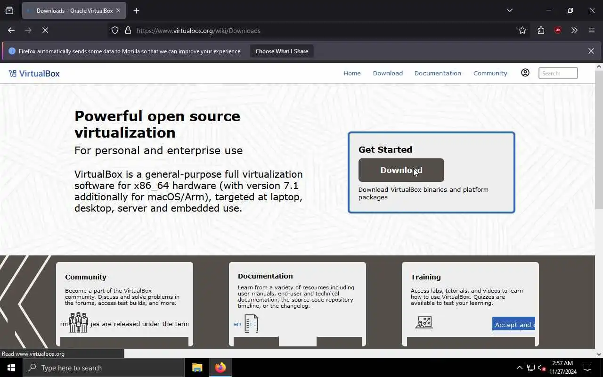Click the muted volume tray icon
This screenshot has height=377, width=603.
click(542, 368)
